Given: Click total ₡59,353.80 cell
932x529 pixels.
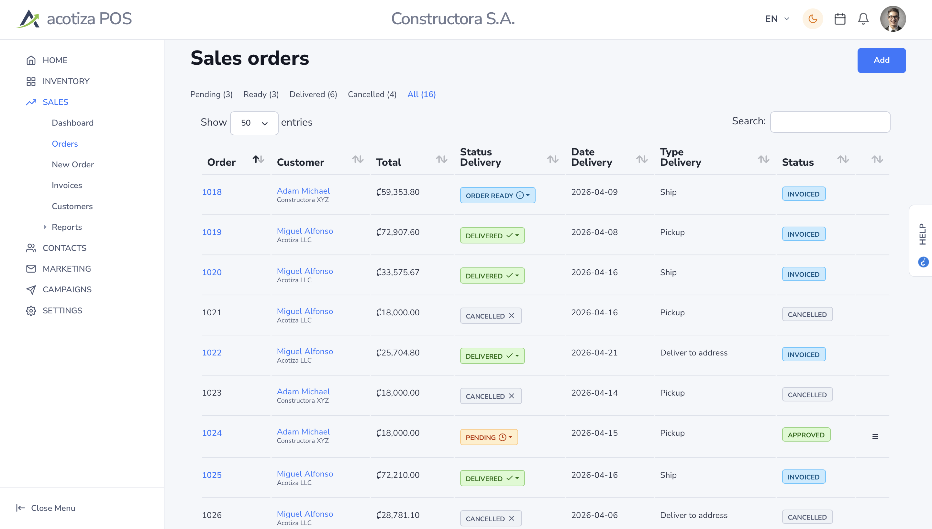Looking at the screenshot, I should [398, 192].
